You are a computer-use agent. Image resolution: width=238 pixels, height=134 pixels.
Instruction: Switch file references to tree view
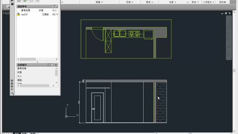click(56, 6)
